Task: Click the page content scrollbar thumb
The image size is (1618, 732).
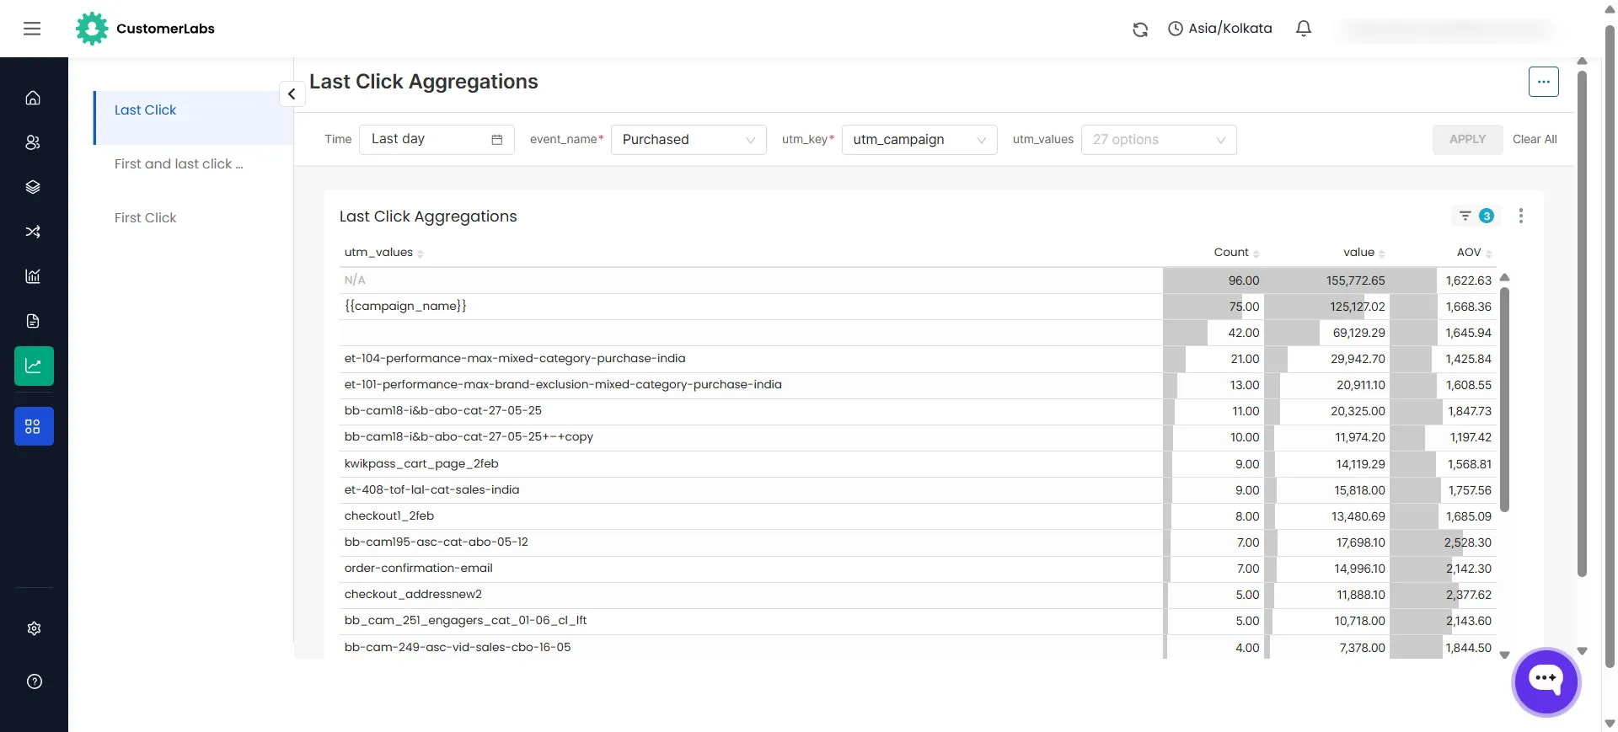Action: tap(1582, 324)
